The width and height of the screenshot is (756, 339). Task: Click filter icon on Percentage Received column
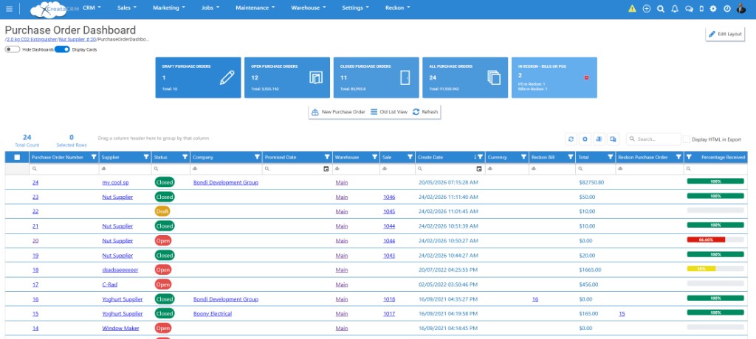689,157
